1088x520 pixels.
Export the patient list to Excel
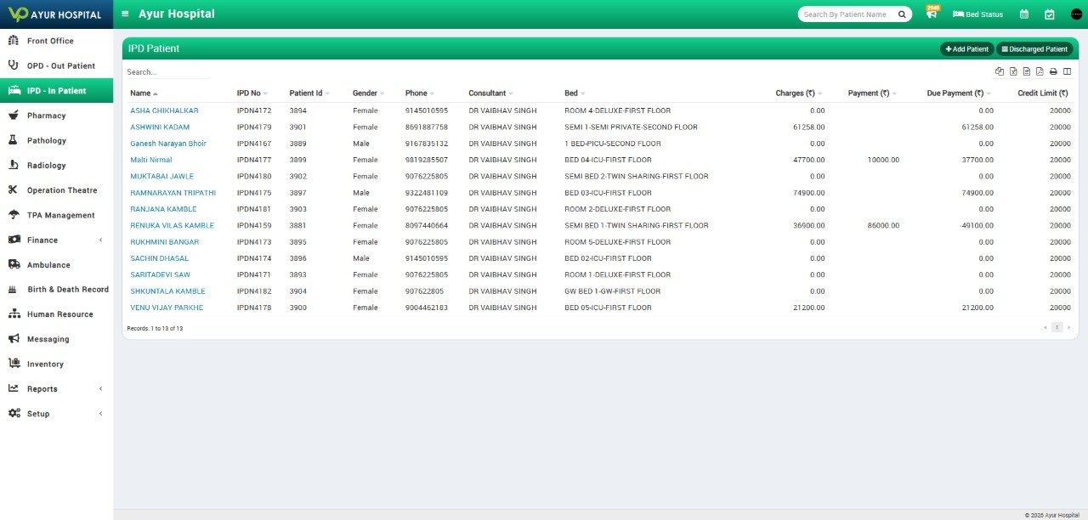(1011, 71)
